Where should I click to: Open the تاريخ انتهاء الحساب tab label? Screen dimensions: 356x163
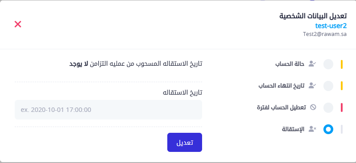point(281,86)
